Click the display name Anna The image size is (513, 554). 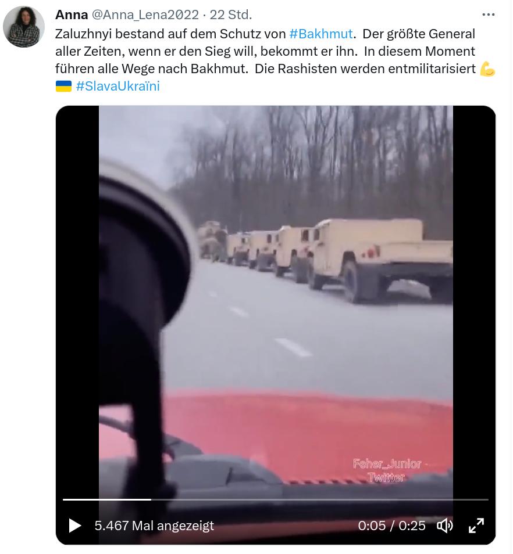(72, 15)
